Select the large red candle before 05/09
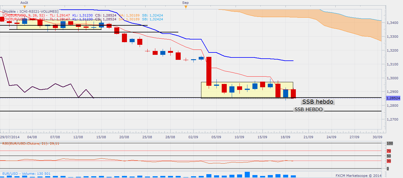 pos(209,71)
